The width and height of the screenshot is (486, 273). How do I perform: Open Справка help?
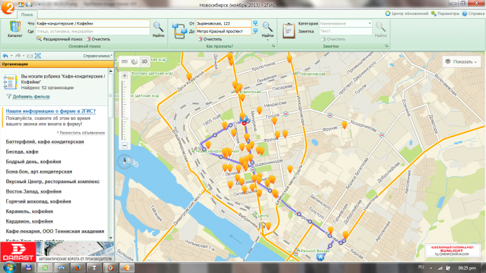click(473, 14)
